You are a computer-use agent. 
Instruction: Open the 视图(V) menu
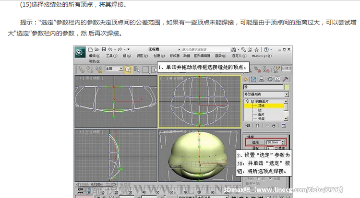[x=142, y=56]
